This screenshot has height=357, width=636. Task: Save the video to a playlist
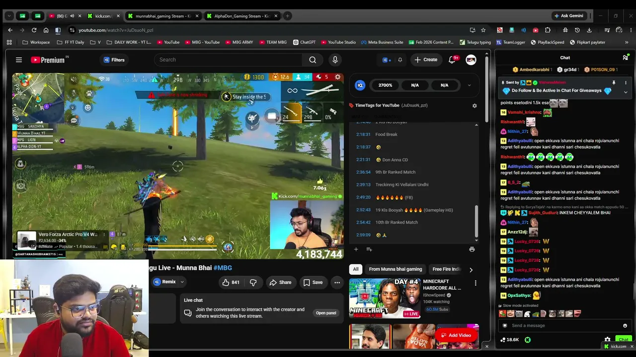(x=313, y=283)
